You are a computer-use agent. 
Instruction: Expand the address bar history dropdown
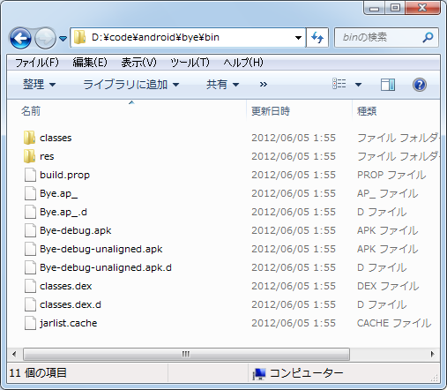point(298,38)
